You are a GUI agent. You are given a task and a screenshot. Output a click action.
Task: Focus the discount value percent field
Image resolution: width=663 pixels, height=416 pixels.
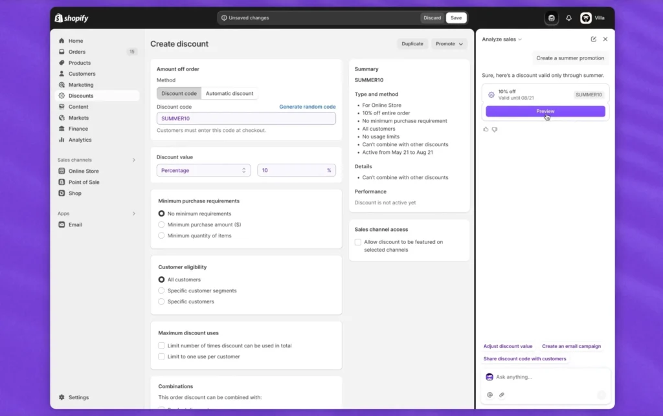click(297, 171)
